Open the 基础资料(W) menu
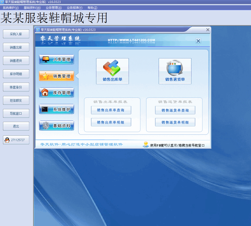251x226 pixels. (x=32, y=8)
